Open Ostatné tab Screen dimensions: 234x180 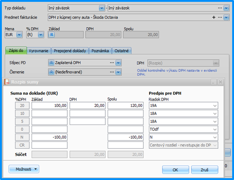[x=122, y=51]
